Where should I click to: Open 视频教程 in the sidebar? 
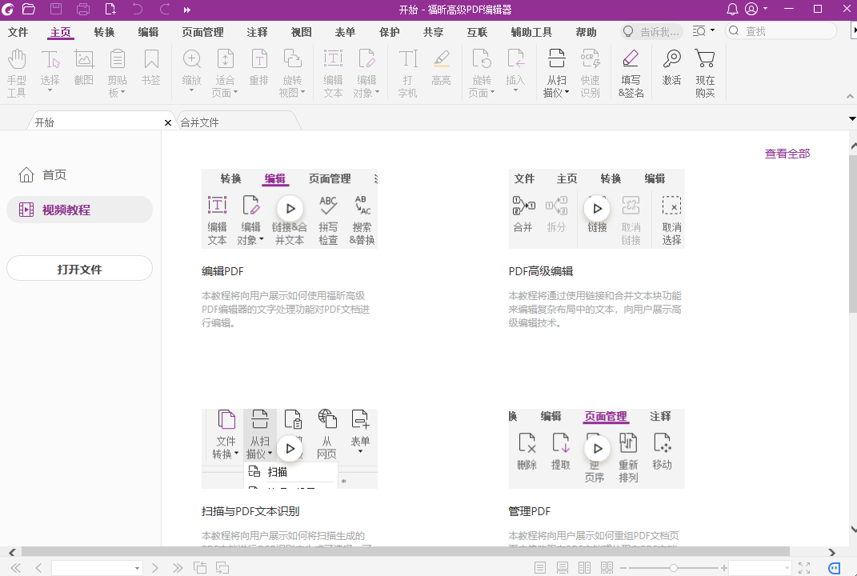coord(79,209)
